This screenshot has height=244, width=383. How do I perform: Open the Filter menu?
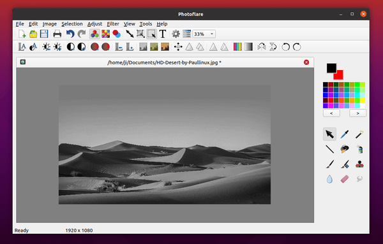point(113,24)
